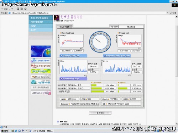This screenshot has width=178, height=133.
Task: Select the OS Microsoft Windows 2000 field
Action: tap(121, 104)
